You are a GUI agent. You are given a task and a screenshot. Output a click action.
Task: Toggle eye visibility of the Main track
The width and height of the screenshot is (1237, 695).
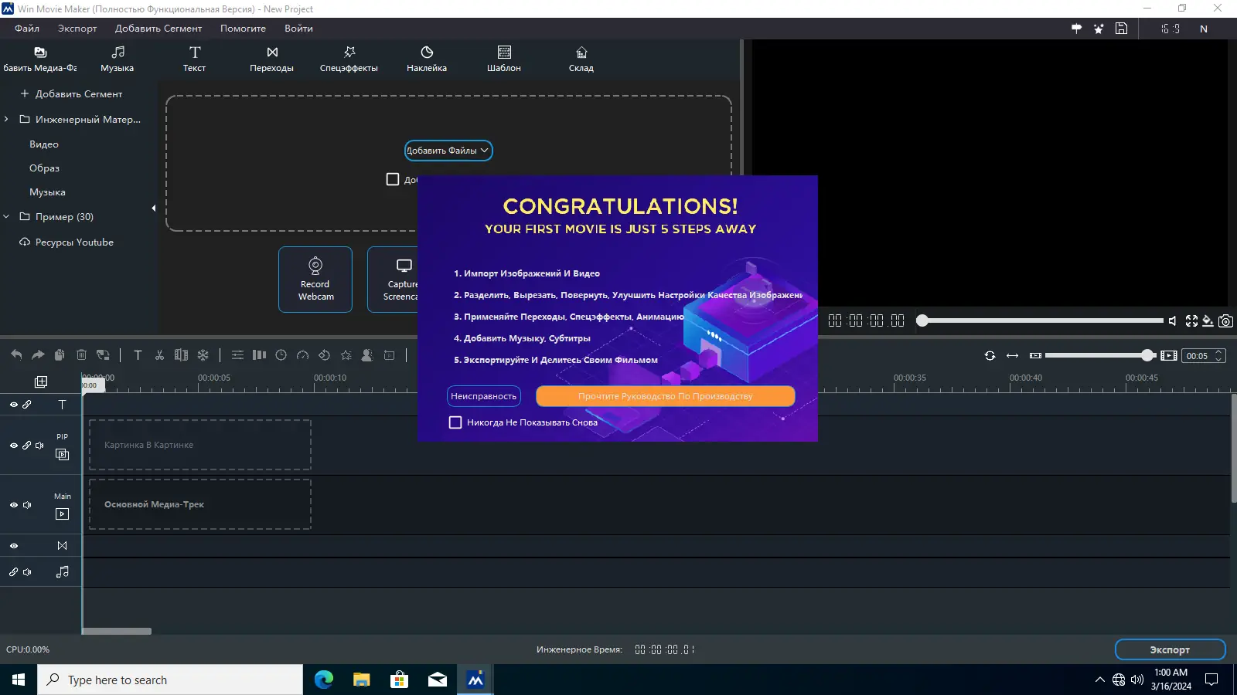(14, 505)
